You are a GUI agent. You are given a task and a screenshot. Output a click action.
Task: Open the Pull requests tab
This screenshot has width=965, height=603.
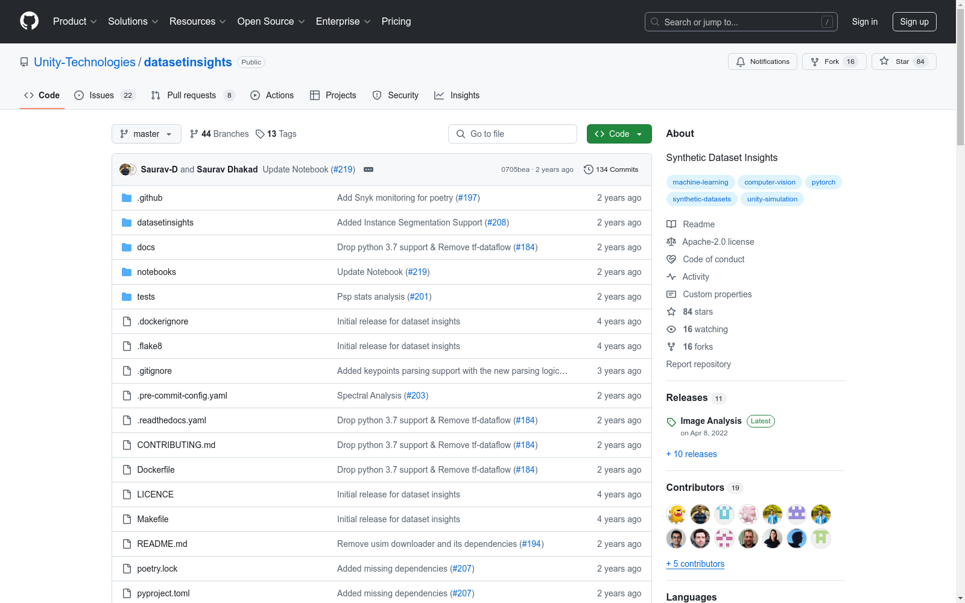[192, 95]
